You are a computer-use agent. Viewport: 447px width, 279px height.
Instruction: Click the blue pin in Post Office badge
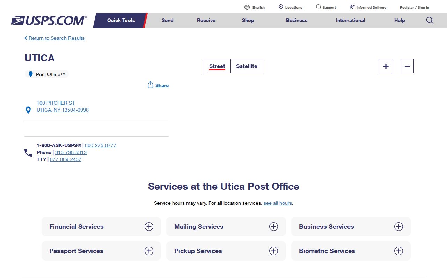(x=31, y=74)
